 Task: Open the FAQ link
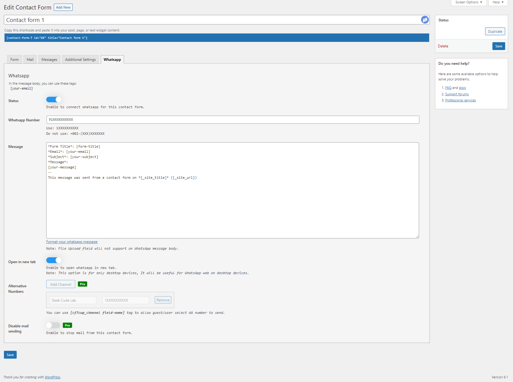point(448,88)
